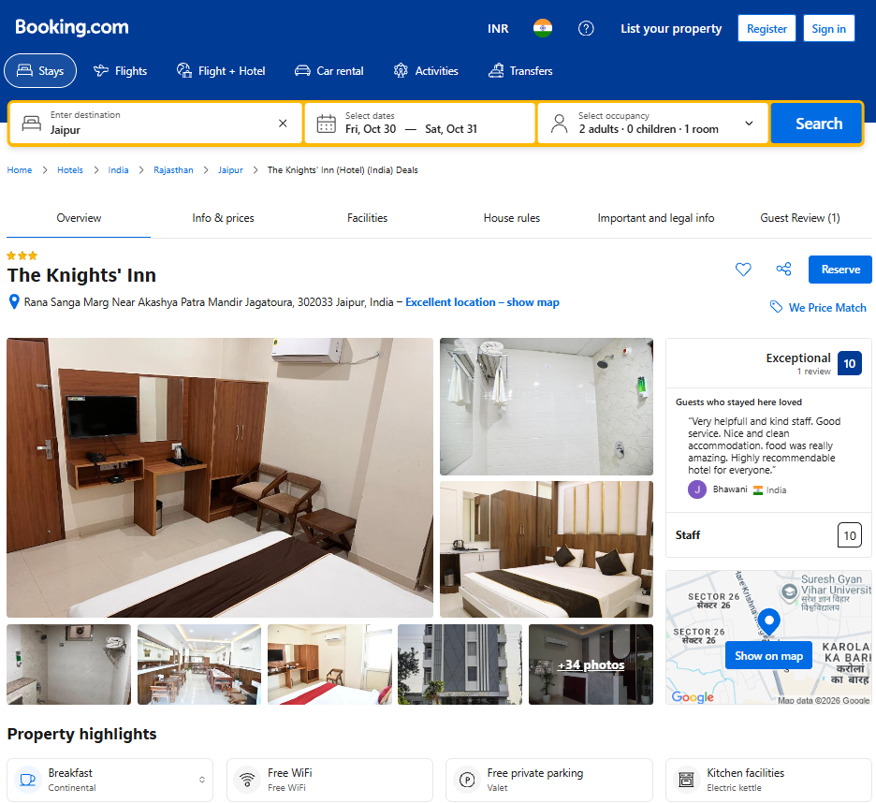This screenshot has width=876, height=803.
Task: Click the Free private parking icon
Action: pyautogui.click(x=466, y=780)
